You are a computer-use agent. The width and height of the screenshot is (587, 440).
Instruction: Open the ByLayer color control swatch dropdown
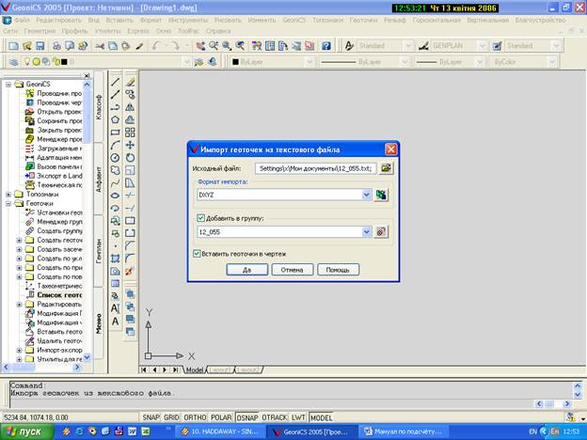pyautogui.click(x=309, y=62)
